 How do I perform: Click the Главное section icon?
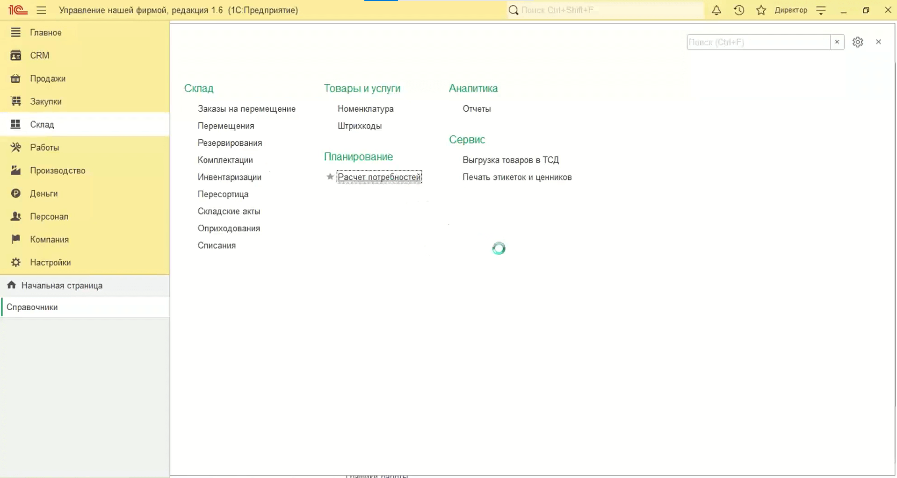(16, 32)
